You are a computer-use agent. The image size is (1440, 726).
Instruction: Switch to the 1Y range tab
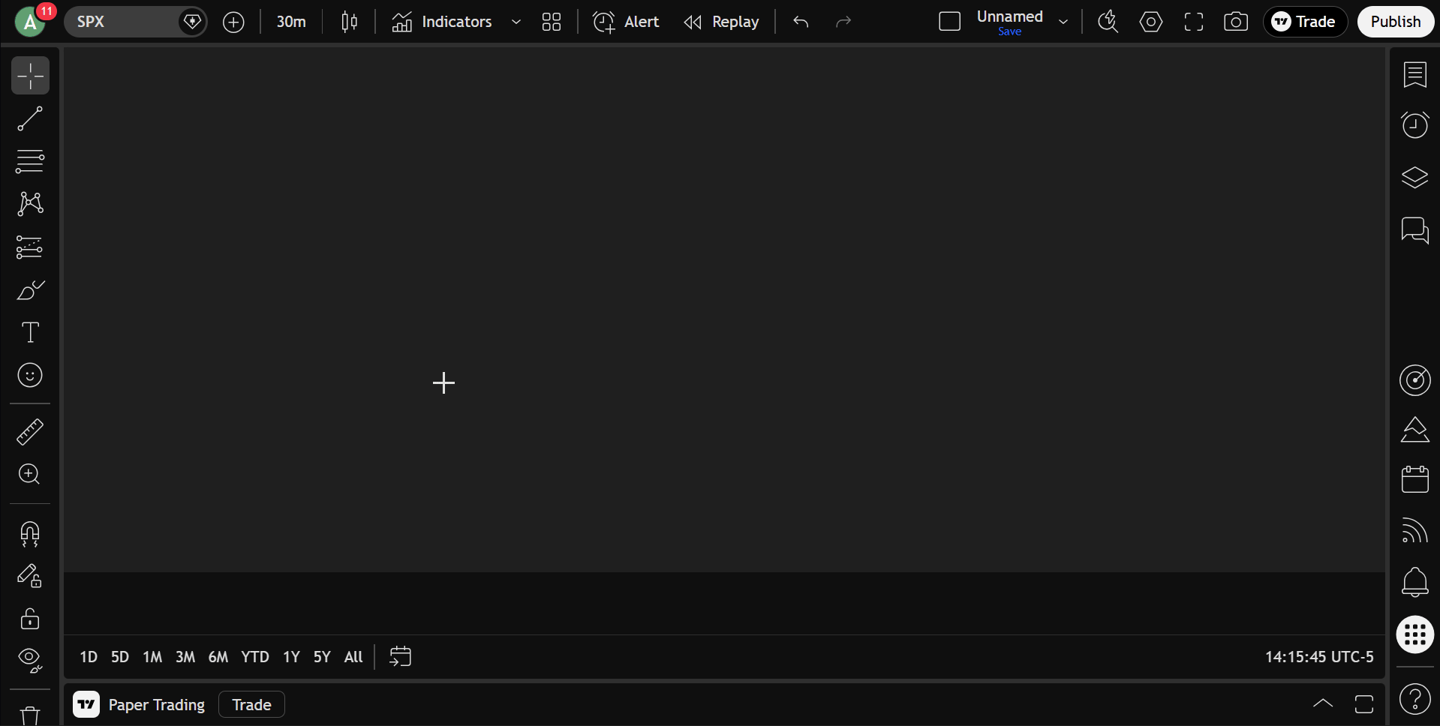(x=290, y=656)
